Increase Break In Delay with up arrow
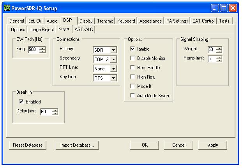242x168 pixels. pos(55,110)
